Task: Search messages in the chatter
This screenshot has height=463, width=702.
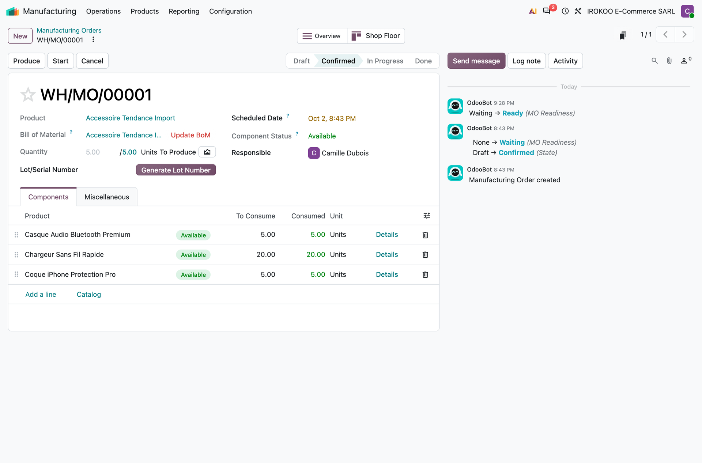Action: click(654, 61)
